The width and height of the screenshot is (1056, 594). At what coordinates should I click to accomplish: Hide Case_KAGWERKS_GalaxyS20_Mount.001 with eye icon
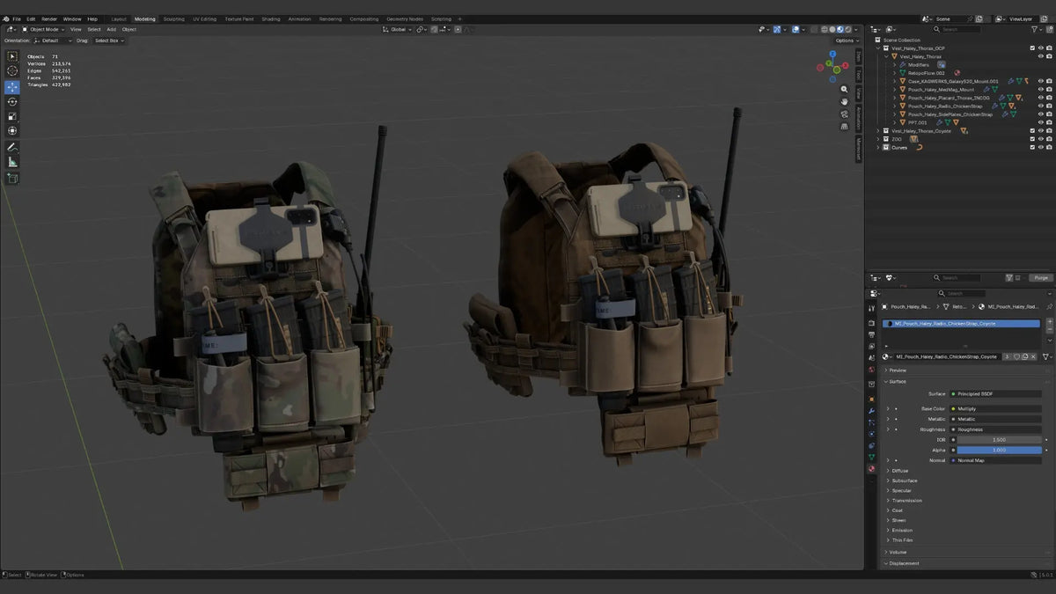click(1041, 81)
